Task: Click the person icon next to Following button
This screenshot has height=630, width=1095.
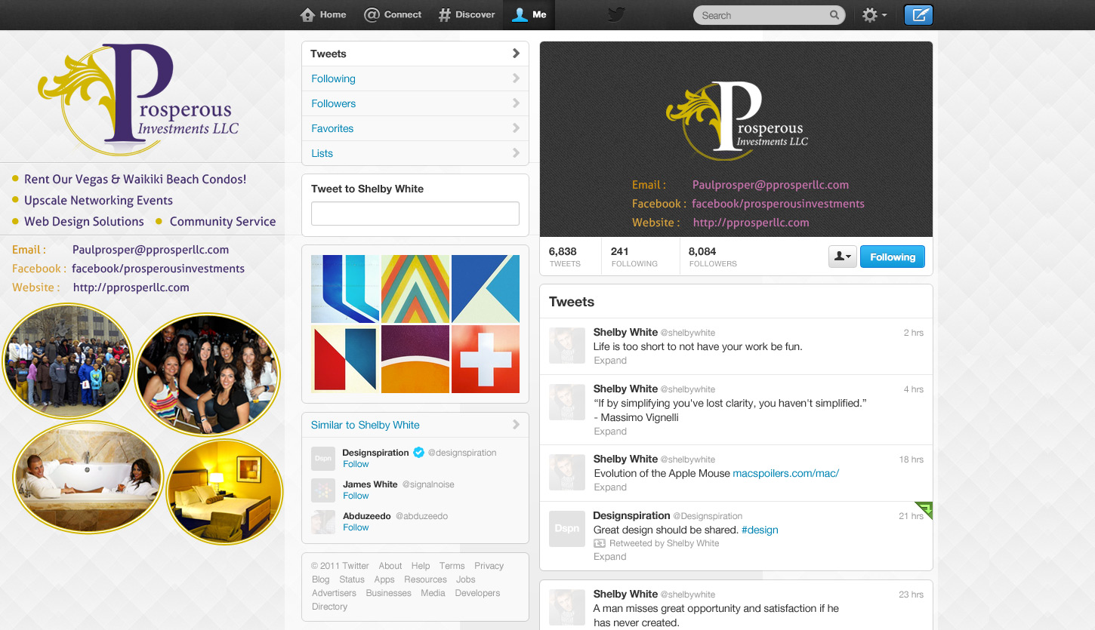Action: point(842,257)
